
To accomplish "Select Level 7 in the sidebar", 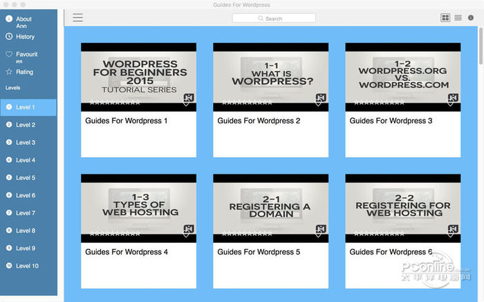I will click(28, 213).
